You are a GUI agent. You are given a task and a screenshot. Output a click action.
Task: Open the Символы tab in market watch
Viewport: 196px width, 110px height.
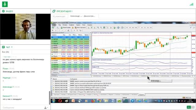(55, 72)
